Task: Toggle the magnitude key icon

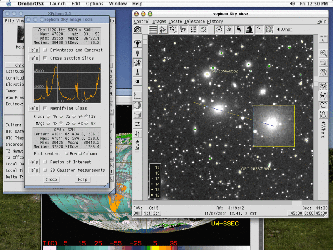Action: 193,30
